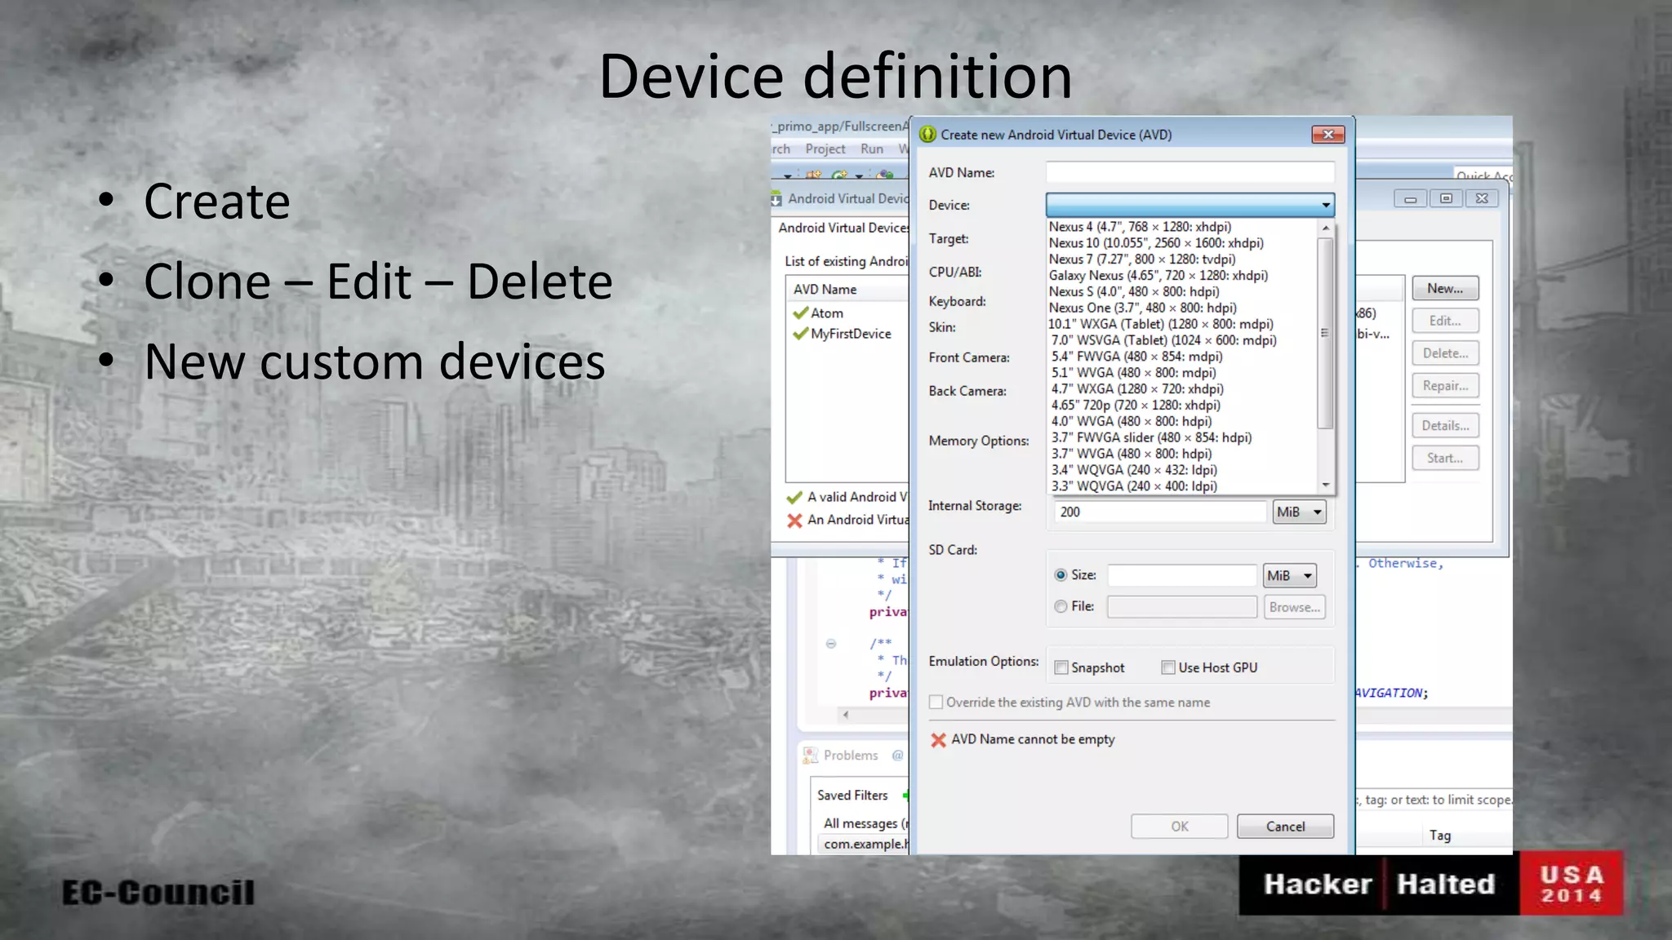Click Delete button in AVD Manager
Screen dimensions: 1672x940
coord(1445,353)
